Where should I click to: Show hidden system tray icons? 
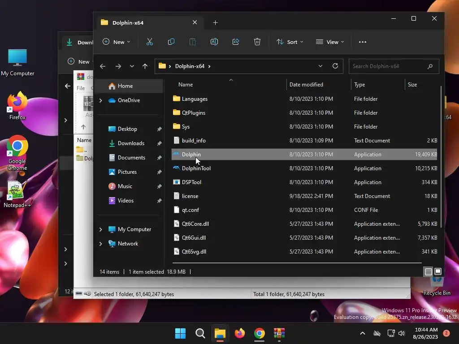pyautogui.click(x=362, y=333)
